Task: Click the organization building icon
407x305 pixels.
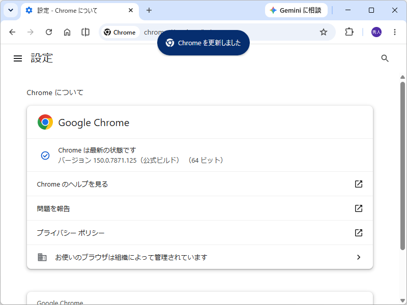Action: pyautogui.click(x=42, y=257)
